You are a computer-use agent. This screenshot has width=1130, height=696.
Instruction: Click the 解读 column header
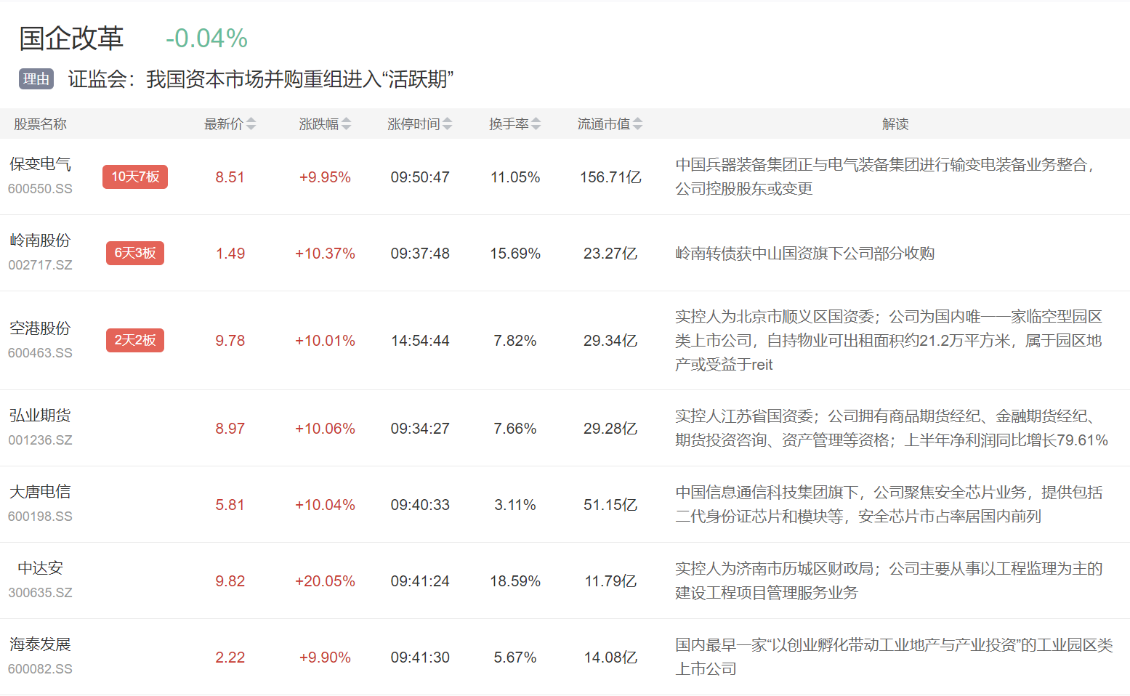coord(895,124)
